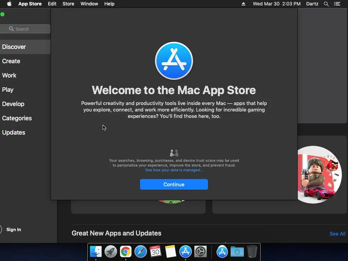
Task: Open the Window menu
Action: 89,4
